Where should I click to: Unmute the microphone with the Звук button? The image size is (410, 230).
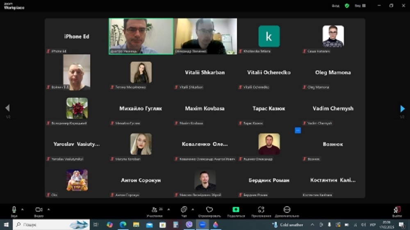tap(14, 212)
